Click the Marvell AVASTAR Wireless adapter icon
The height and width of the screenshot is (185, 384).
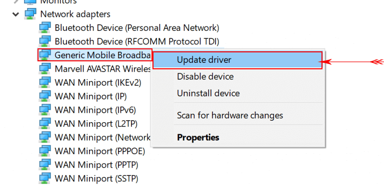pyautogui.click(x=45, y=69)
